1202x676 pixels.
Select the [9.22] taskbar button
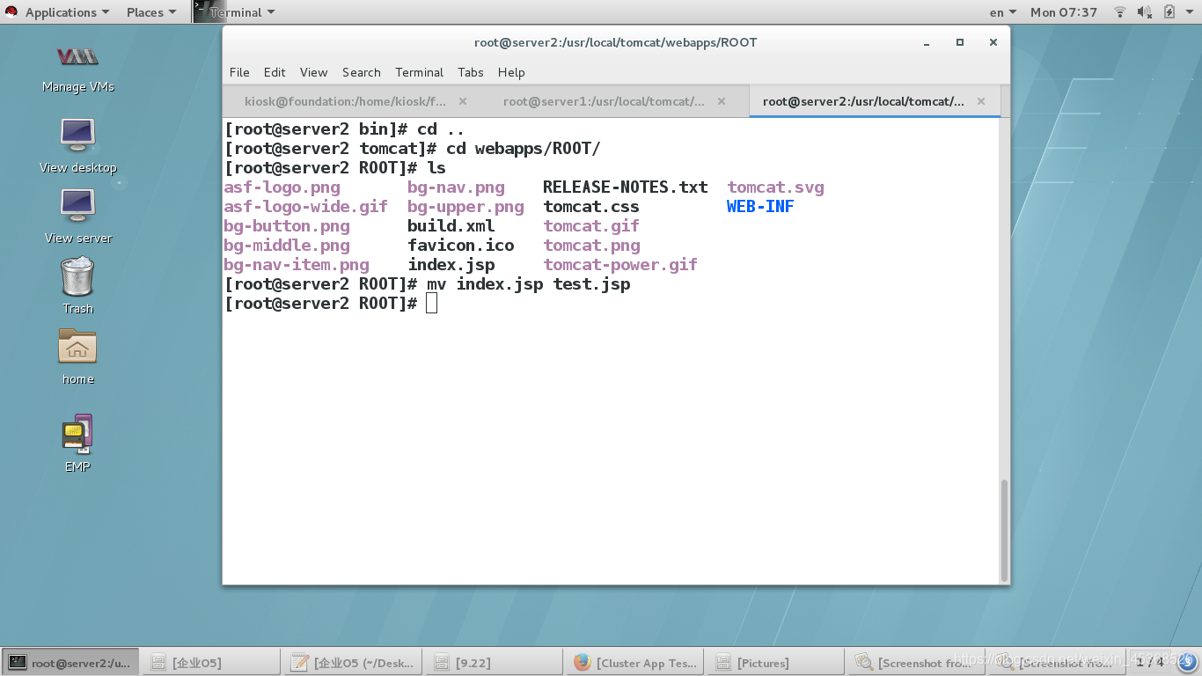(495, 663)
